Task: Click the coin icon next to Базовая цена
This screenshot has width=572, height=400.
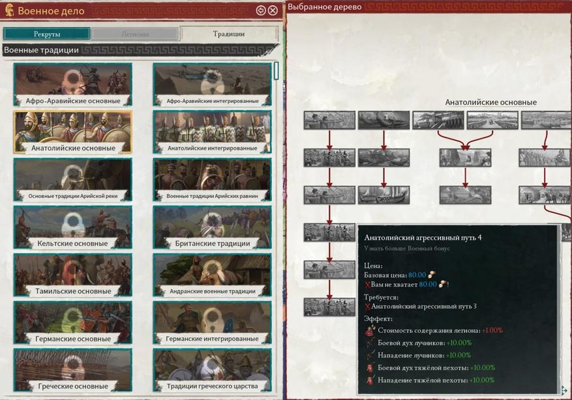Action: click(432, 275)
